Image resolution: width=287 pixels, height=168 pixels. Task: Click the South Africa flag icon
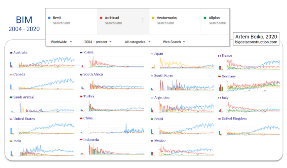(81, 74)
